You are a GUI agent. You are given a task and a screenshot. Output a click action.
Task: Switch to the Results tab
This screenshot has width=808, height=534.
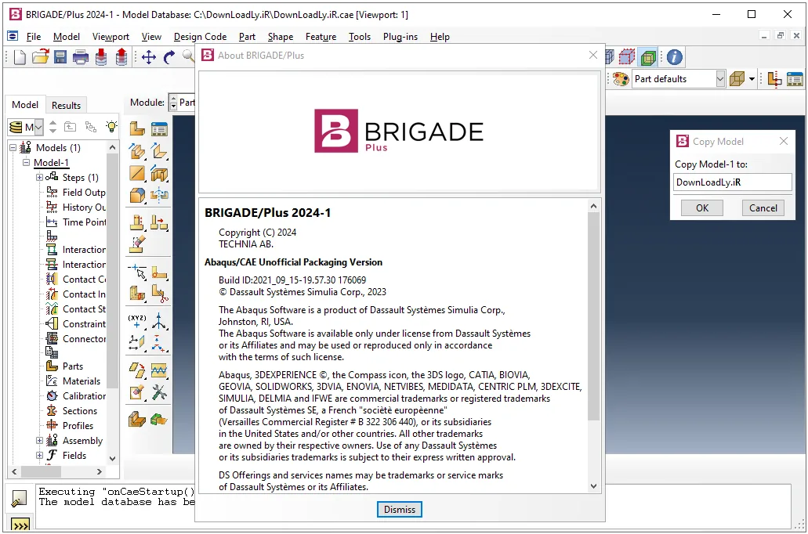(x=66, y=105)
